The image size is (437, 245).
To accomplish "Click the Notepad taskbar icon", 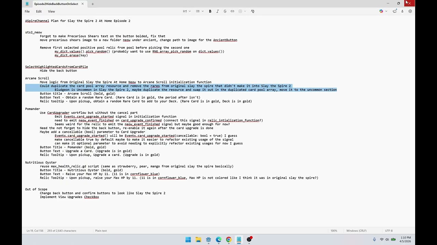I will pyautogui.click(x=239, y=240).
